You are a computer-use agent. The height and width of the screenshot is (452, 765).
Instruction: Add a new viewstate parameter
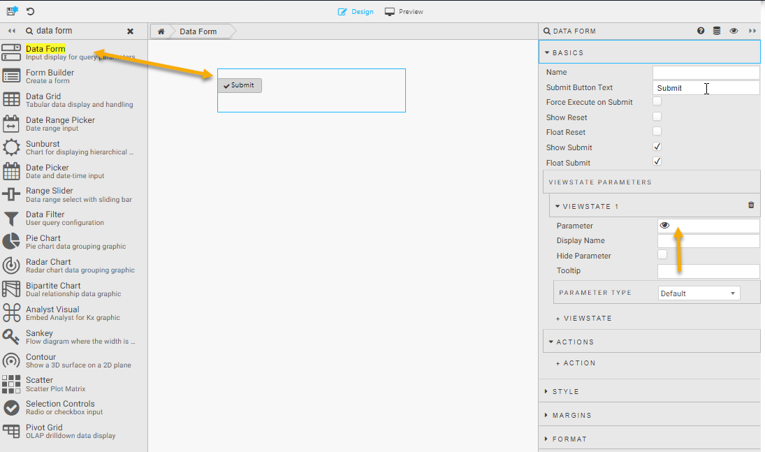click(584, 319)
